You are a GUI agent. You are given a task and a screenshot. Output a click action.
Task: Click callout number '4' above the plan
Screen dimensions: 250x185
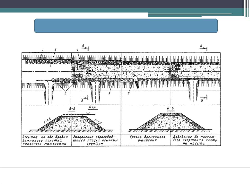coord(78,50)
